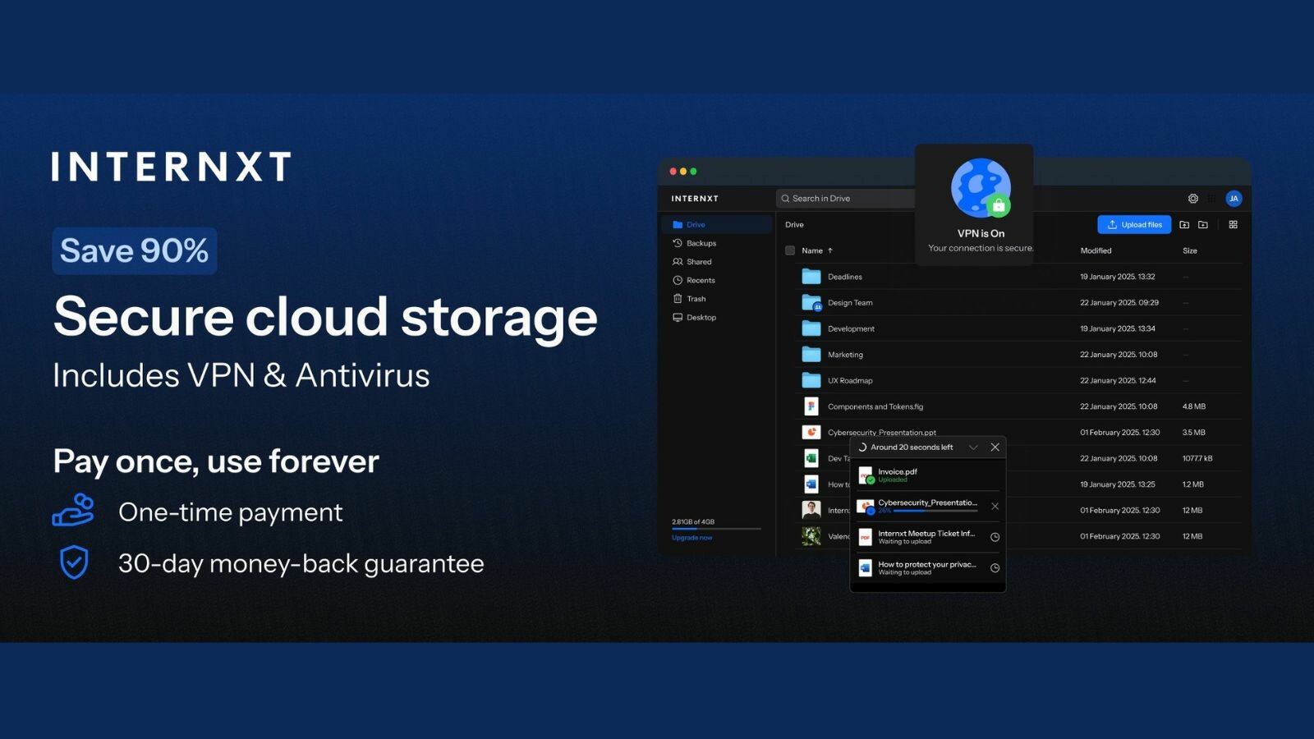Select the Desktop entry in the sidebar
The height and width of the screenshot is (739, 1314).
pos(701,317)
